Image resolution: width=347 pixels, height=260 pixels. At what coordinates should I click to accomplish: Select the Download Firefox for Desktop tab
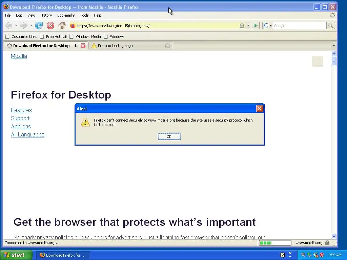[x=45, y=46]
